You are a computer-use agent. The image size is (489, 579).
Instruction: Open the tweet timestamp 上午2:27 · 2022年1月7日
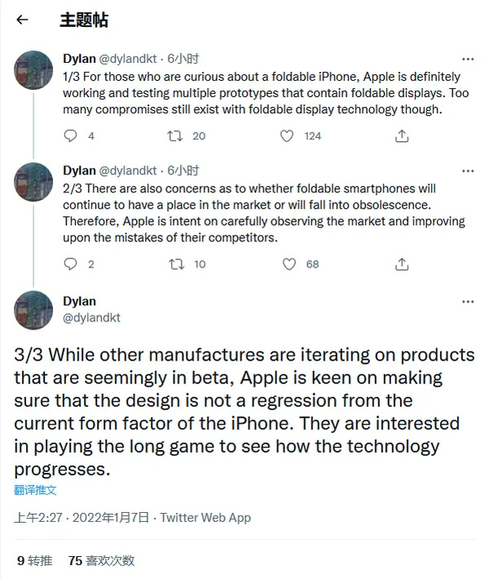click(81, 518)
